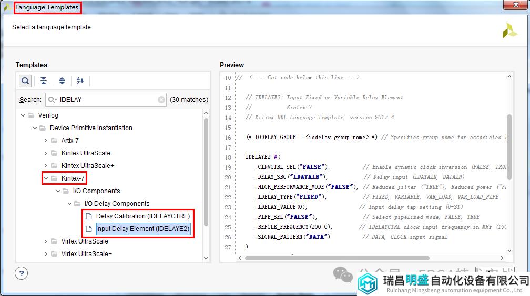The width and height of the screenshot is (530, 296).
Task: Select Delay Calibration (IDELAYCTRL) template
Action: click(143, 216)
